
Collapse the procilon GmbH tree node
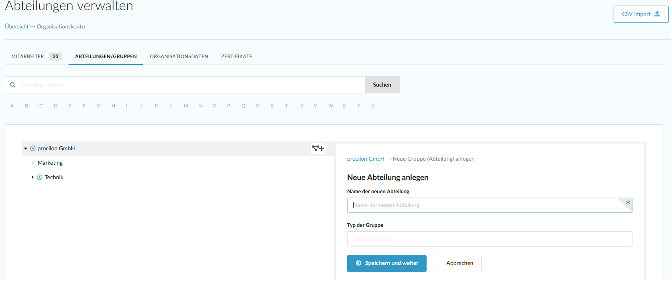pyautogui.click(x=26, y=148)
